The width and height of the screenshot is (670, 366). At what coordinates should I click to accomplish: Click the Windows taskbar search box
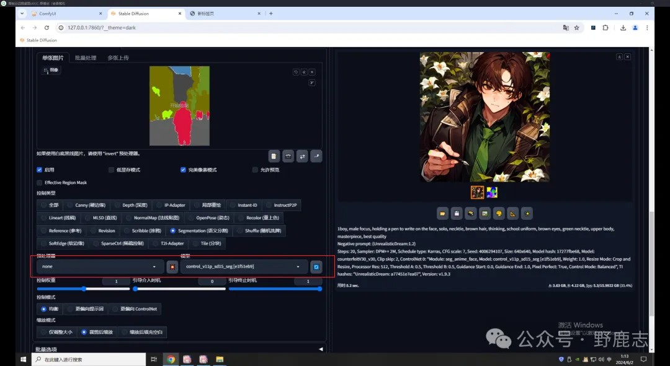[89, 359]
